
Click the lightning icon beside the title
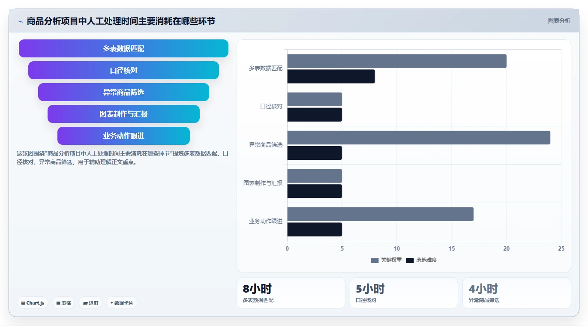click(x=21, y=21)
